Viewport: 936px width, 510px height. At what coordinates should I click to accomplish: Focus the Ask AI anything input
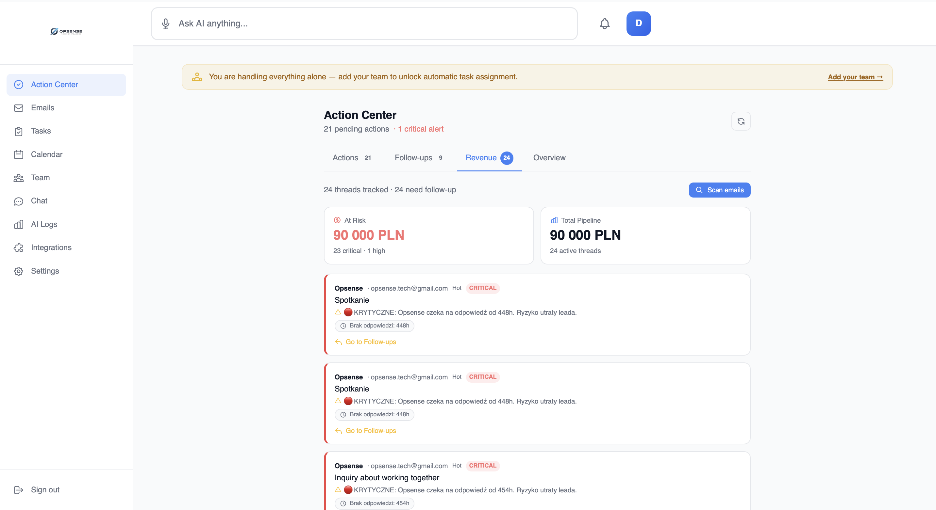click(x=371, y=24)
